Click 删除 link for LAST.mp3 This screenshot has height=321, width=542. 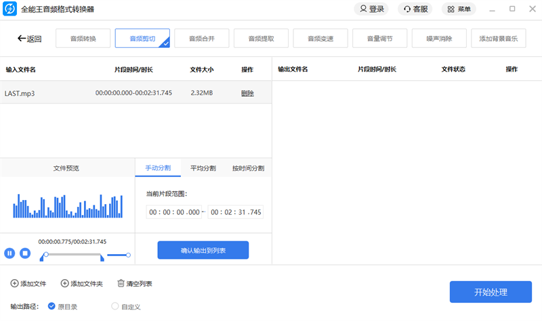(247, 93)
